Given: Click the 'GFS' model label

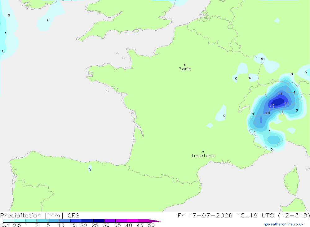Looking at the screenshot, I should coord(73,215).
